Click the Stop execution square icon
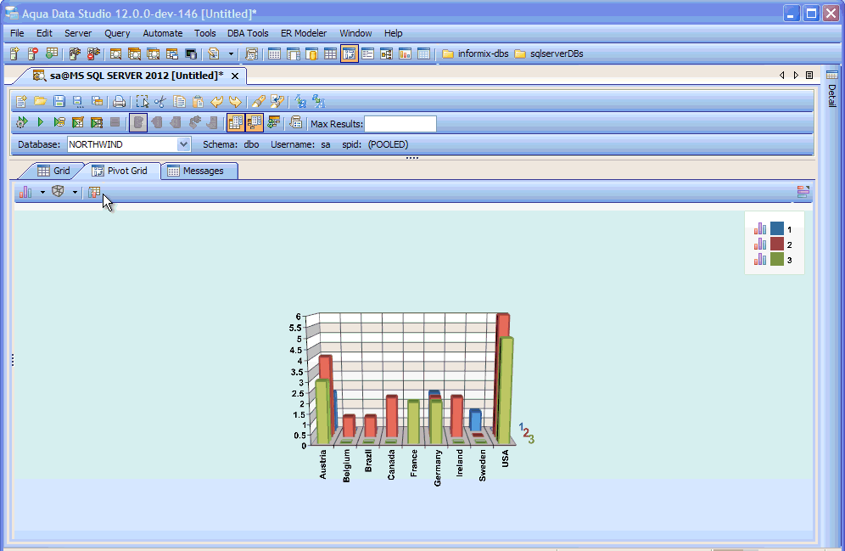845x551 pixels. click(115, 123)
